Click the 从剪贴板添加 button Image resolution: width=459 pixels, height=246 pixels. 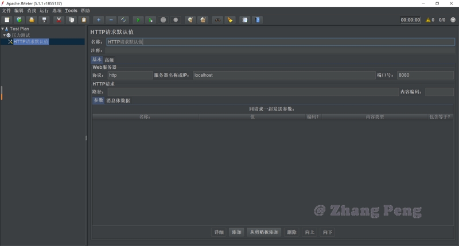(264, 232)
